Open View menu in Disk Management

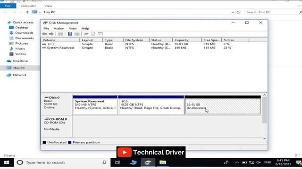pos(73,28)
